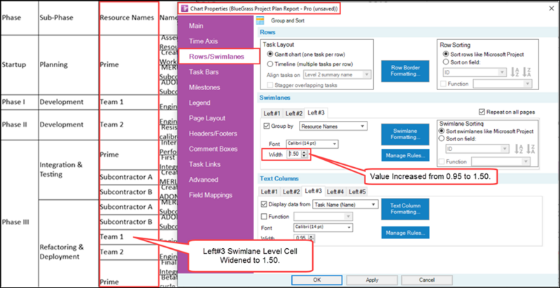
Task: Open Swimlane Sorting ID field dropdown
Action: [x=477, y=149]
